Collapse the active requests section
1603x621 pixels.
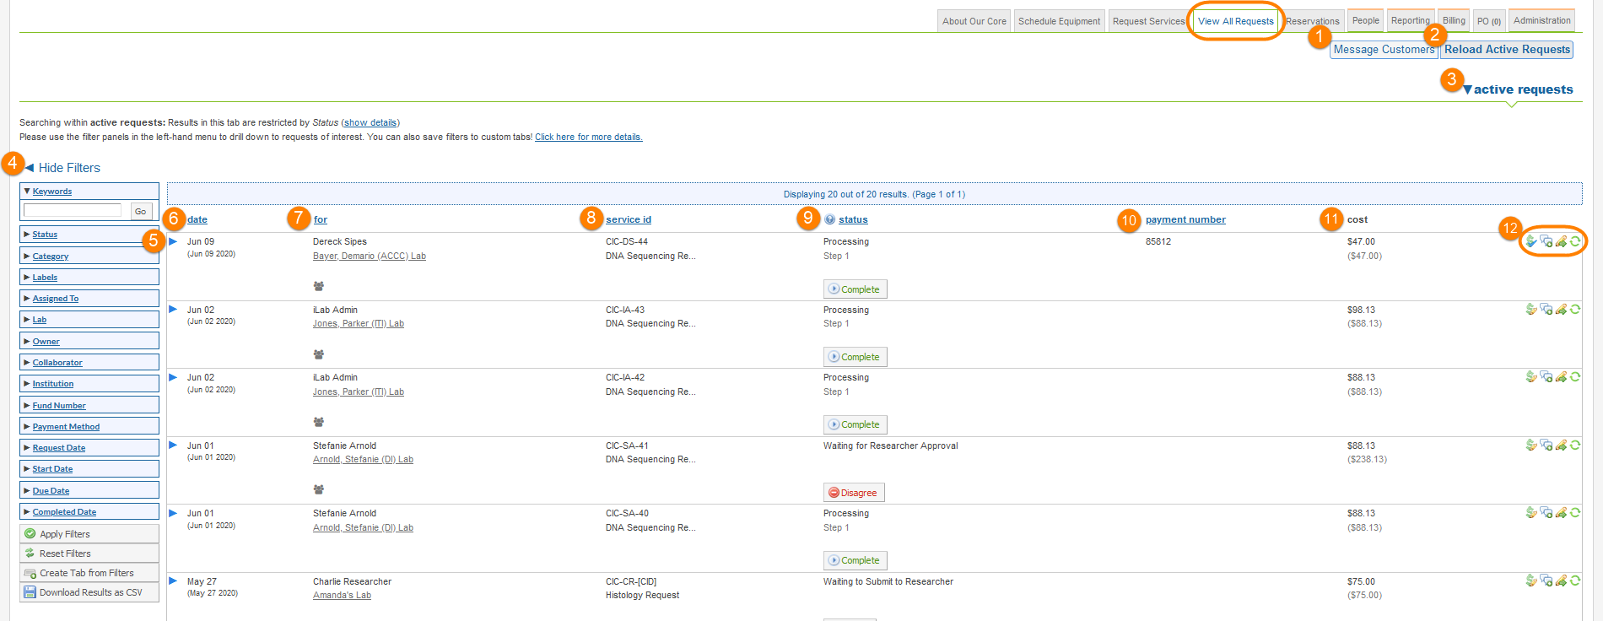(x=1518, y=89)
